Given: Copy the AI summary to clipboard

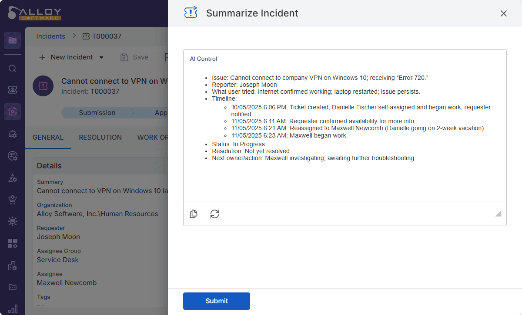Looking at the screenshot, I should (194, 214).
